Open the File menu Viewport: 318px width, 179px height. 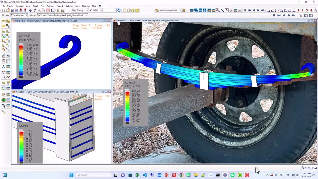click(x=3, y=6)
